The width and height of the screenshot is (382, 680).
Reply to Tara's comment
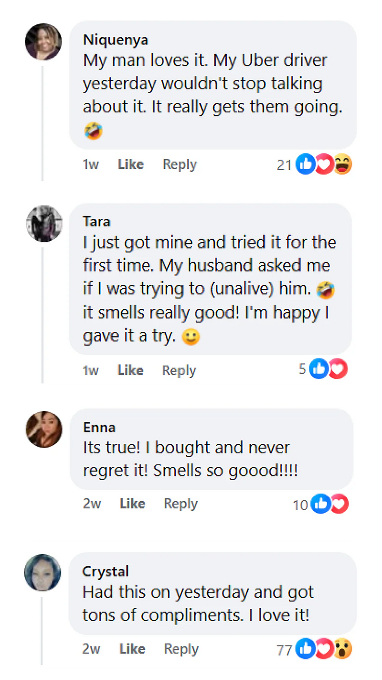click(179, 370)
